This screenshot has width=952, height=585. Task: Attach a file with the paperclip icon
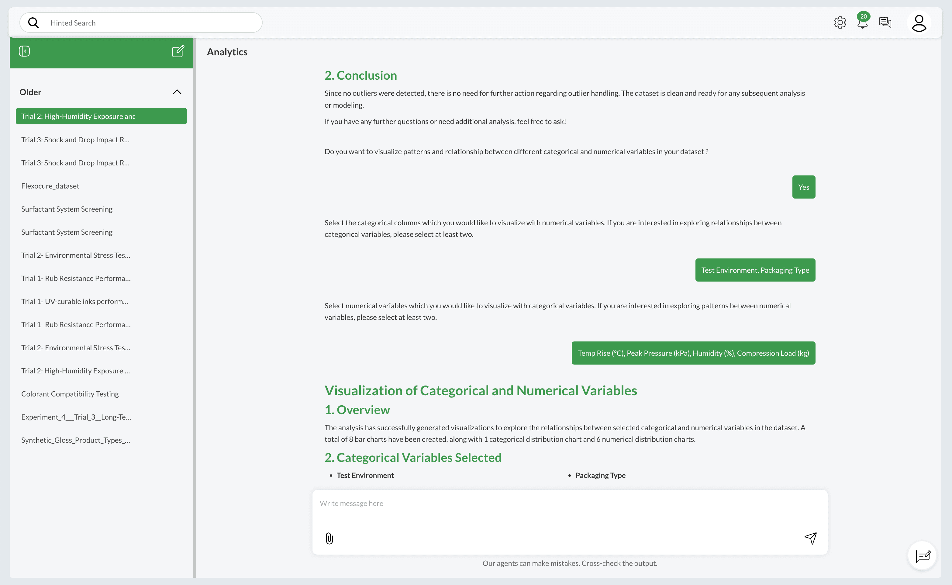click(329, 538)
